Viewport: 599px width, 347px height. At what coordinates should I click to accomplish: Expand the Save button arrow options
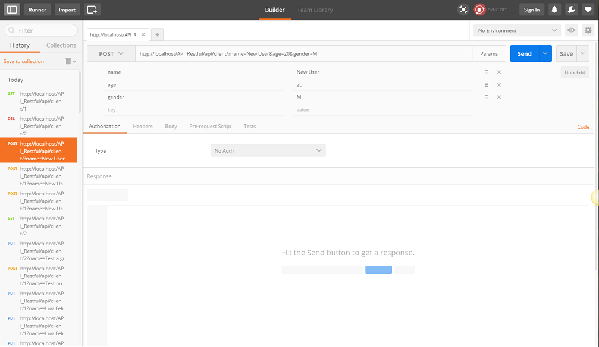pyautogui.click(x=582, y=53)
